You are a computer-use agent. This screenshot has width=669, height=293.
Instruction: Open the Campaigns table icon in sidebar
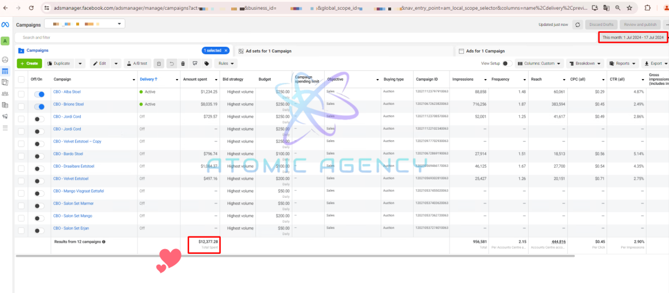5,71
